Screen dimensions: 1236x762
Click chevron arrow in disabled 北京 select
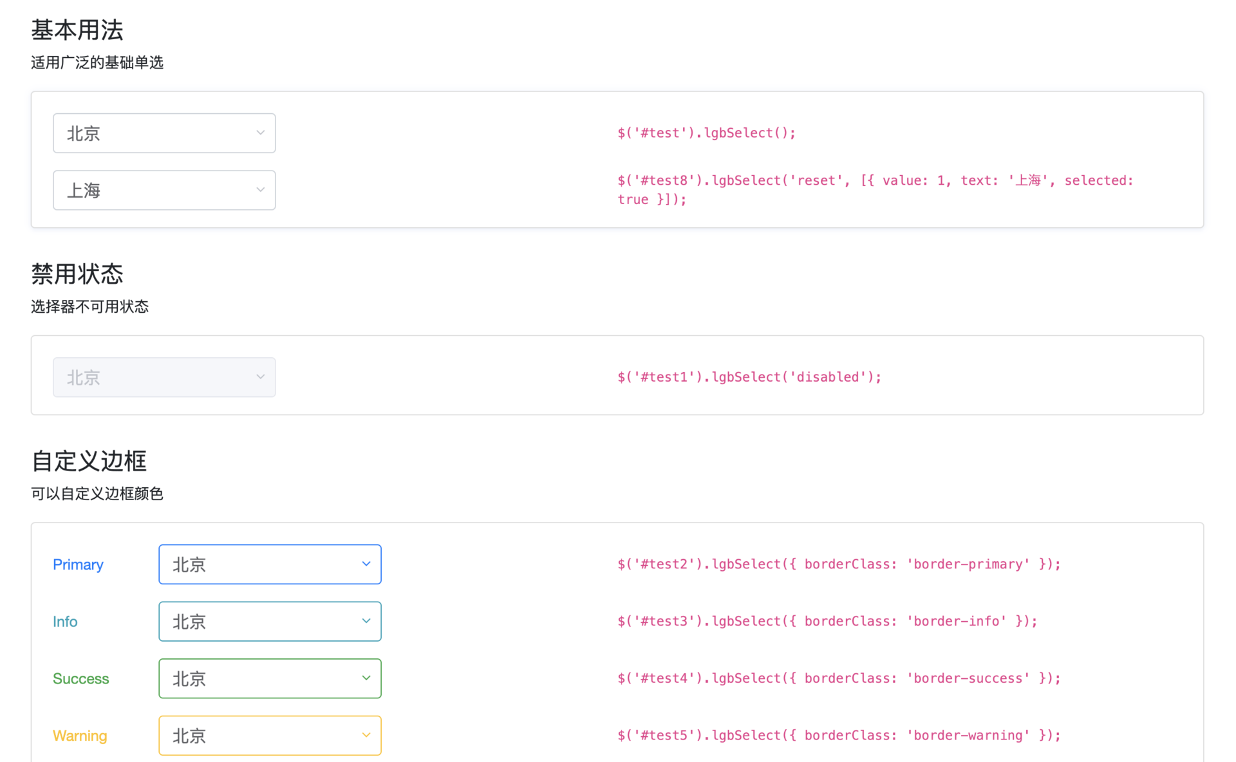(260, 377)
